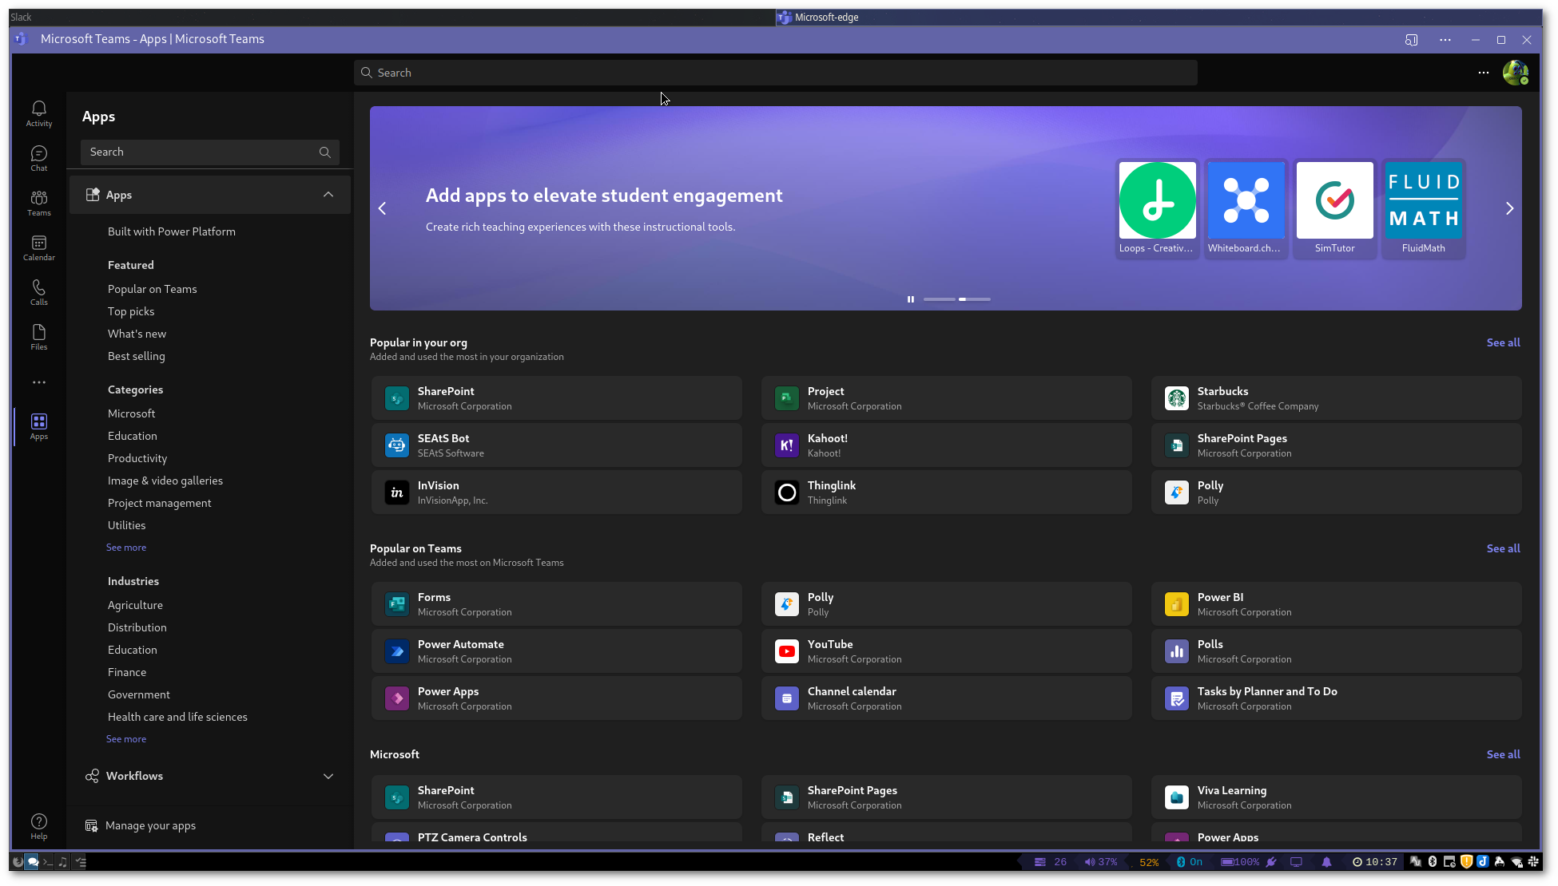See all Popular on Teams apps
1558x886 pixels.
(x=1503, y=548)
